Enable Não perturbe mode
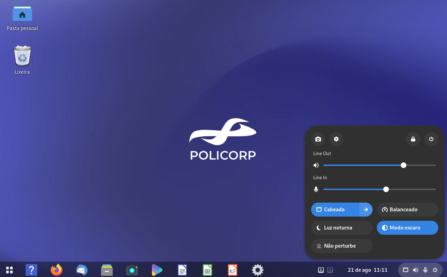 [342, 246]
